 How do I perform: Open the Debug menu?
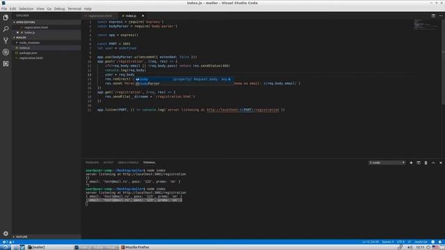(x=59, y=9)
